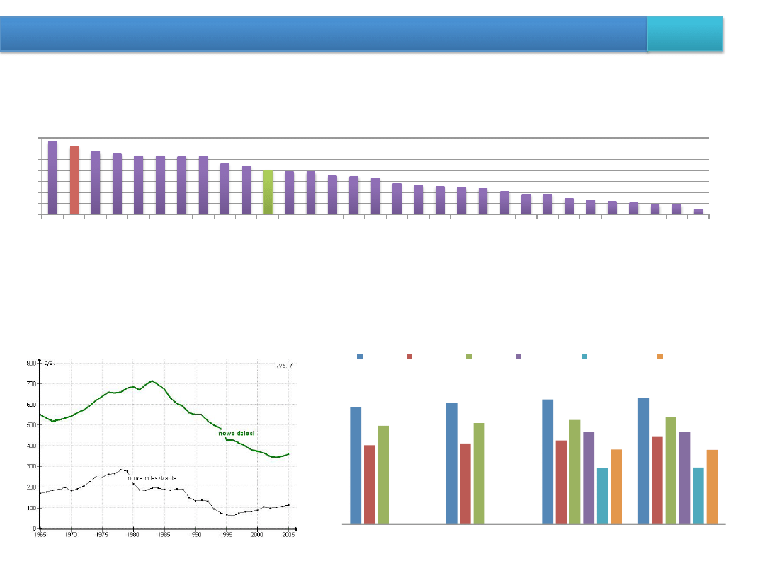The width and height of the screenshot is (765, 573).
Task: Select the 2005 tick on the x-axis
Action: 287,536
